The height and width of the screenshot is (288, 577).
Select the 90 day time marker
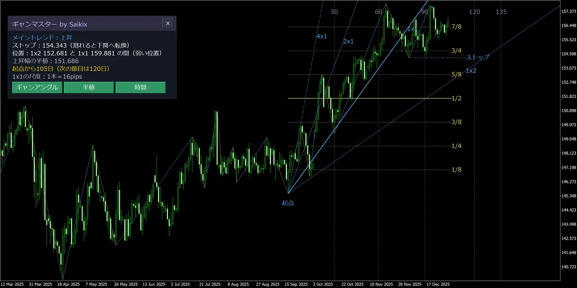[x=425, y=12]
